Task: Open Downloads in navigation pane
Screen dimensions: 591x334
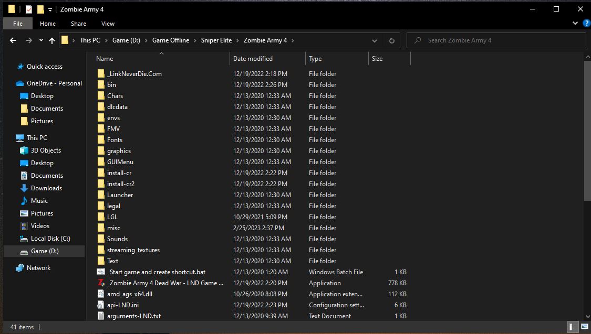Action: tap(46, 188)
